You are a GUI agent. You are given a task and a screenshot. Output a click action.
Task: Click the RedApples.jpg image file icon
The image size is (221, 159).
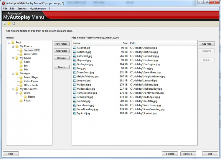tap(75, 97)
